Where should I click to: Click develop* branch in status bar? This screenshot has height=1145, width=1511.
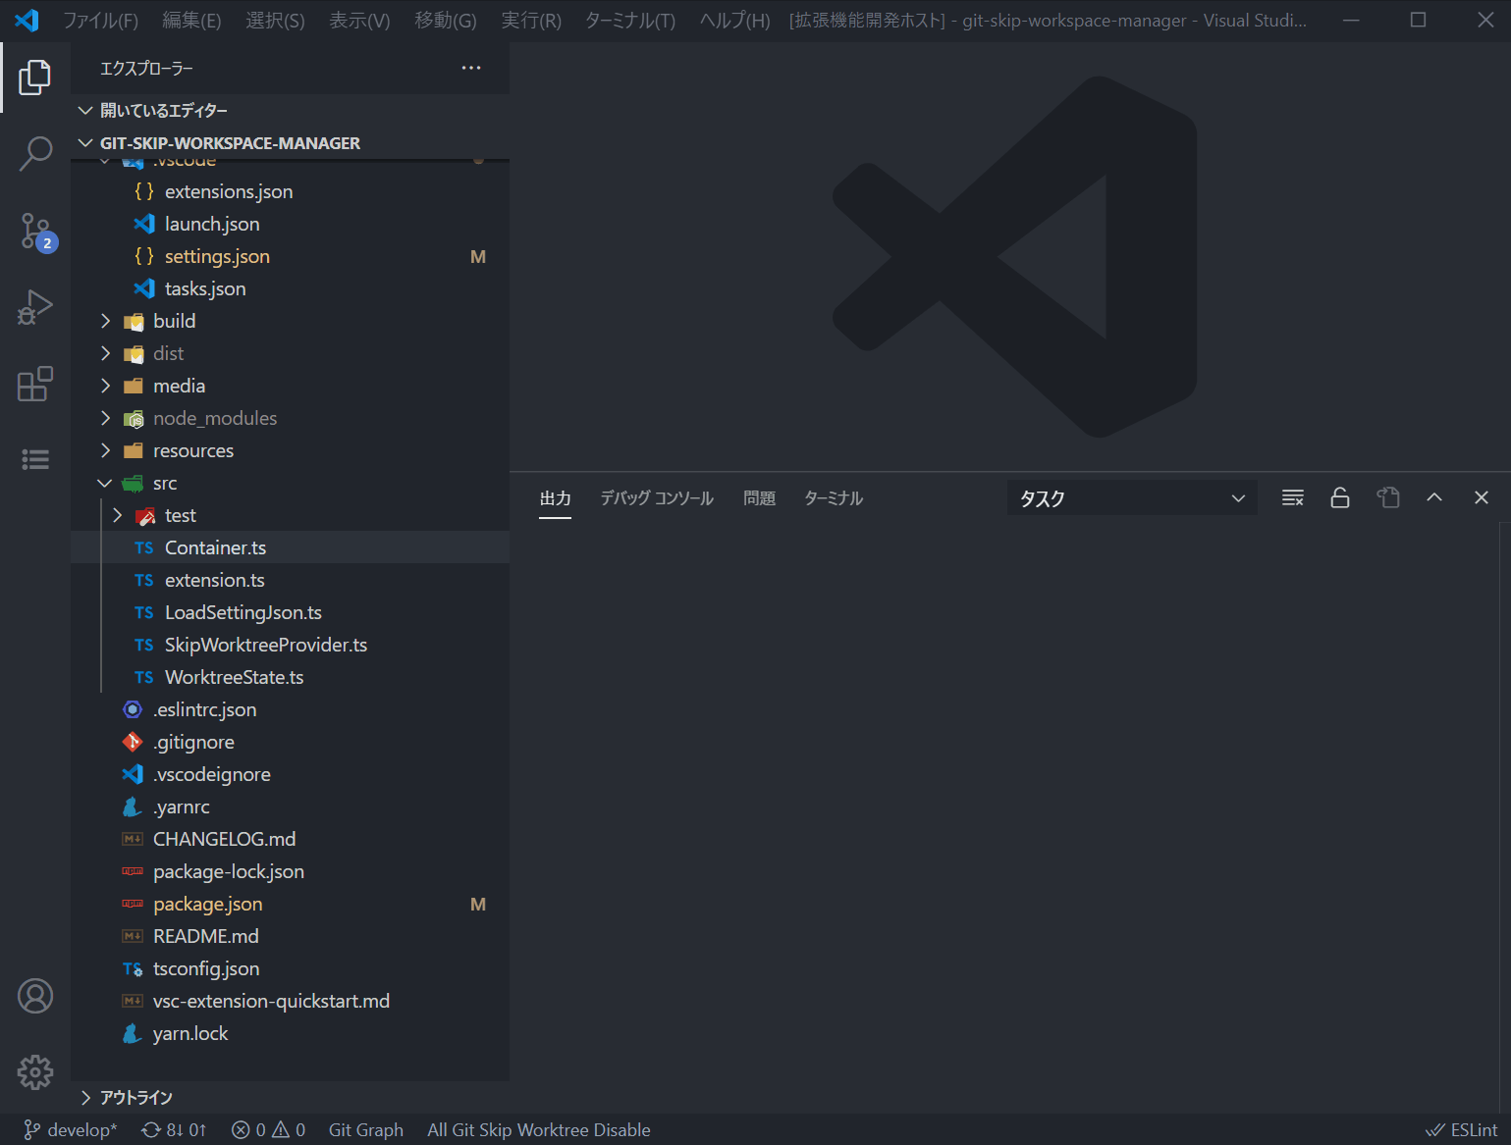click(x=71, y=1130)
